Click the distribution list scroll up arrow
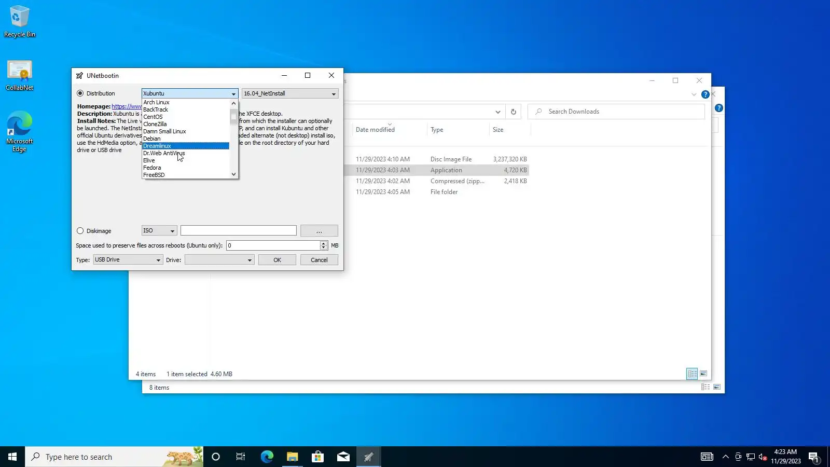This screenshot has height=467, width=830. [x=233, y=103]
